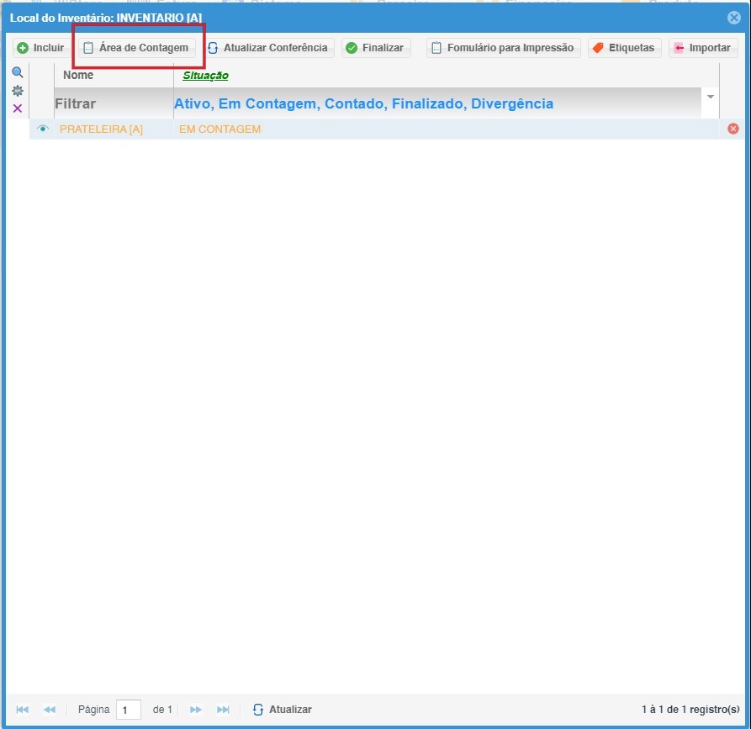The image size is (751, 729).
Task: Open grid settings gear icon
Action: tap(17, 91)
